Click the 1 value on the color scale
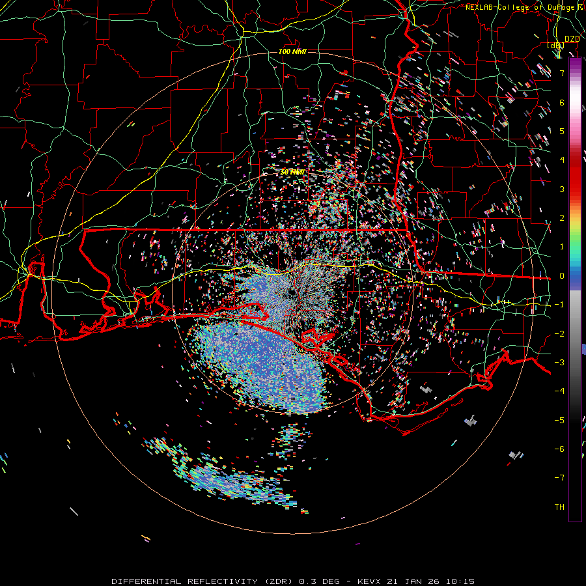The height and width of the screenshot is (586, 586). tap(562, 247)
